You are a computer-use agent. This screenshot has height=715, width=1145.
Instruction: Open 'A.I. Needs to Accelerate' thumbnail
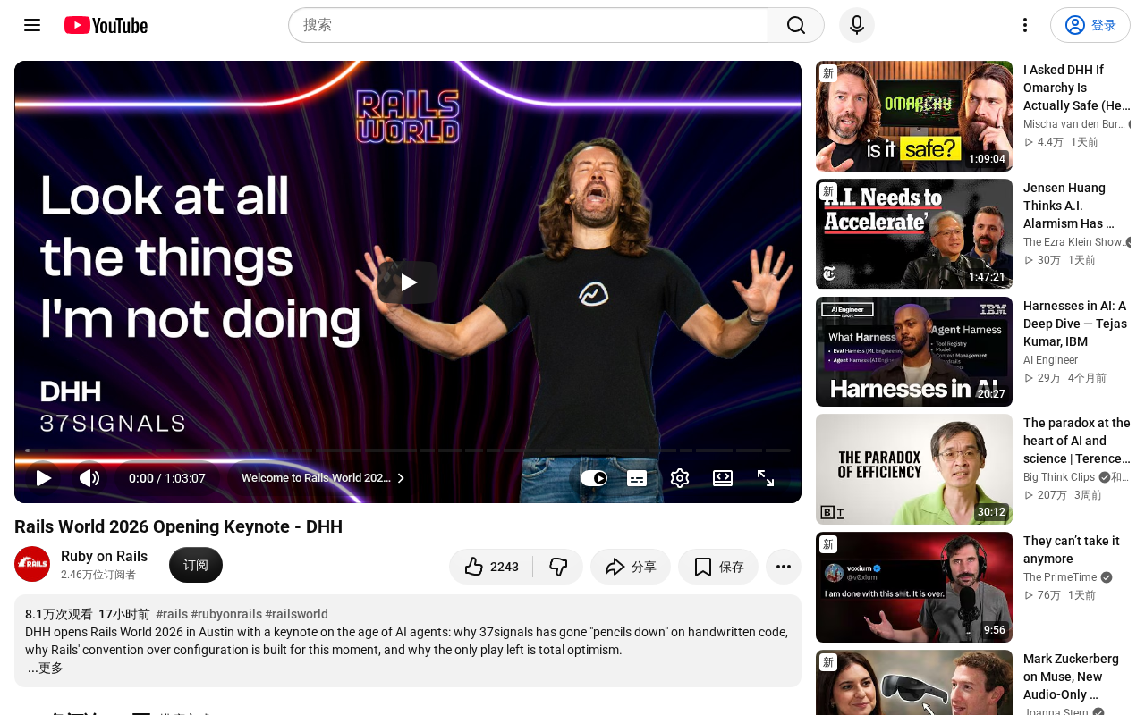click(914, 234)
